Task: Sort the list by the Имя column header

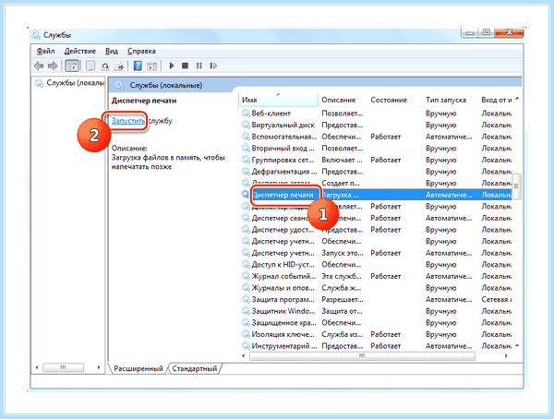Action: (x=279, y=100)
